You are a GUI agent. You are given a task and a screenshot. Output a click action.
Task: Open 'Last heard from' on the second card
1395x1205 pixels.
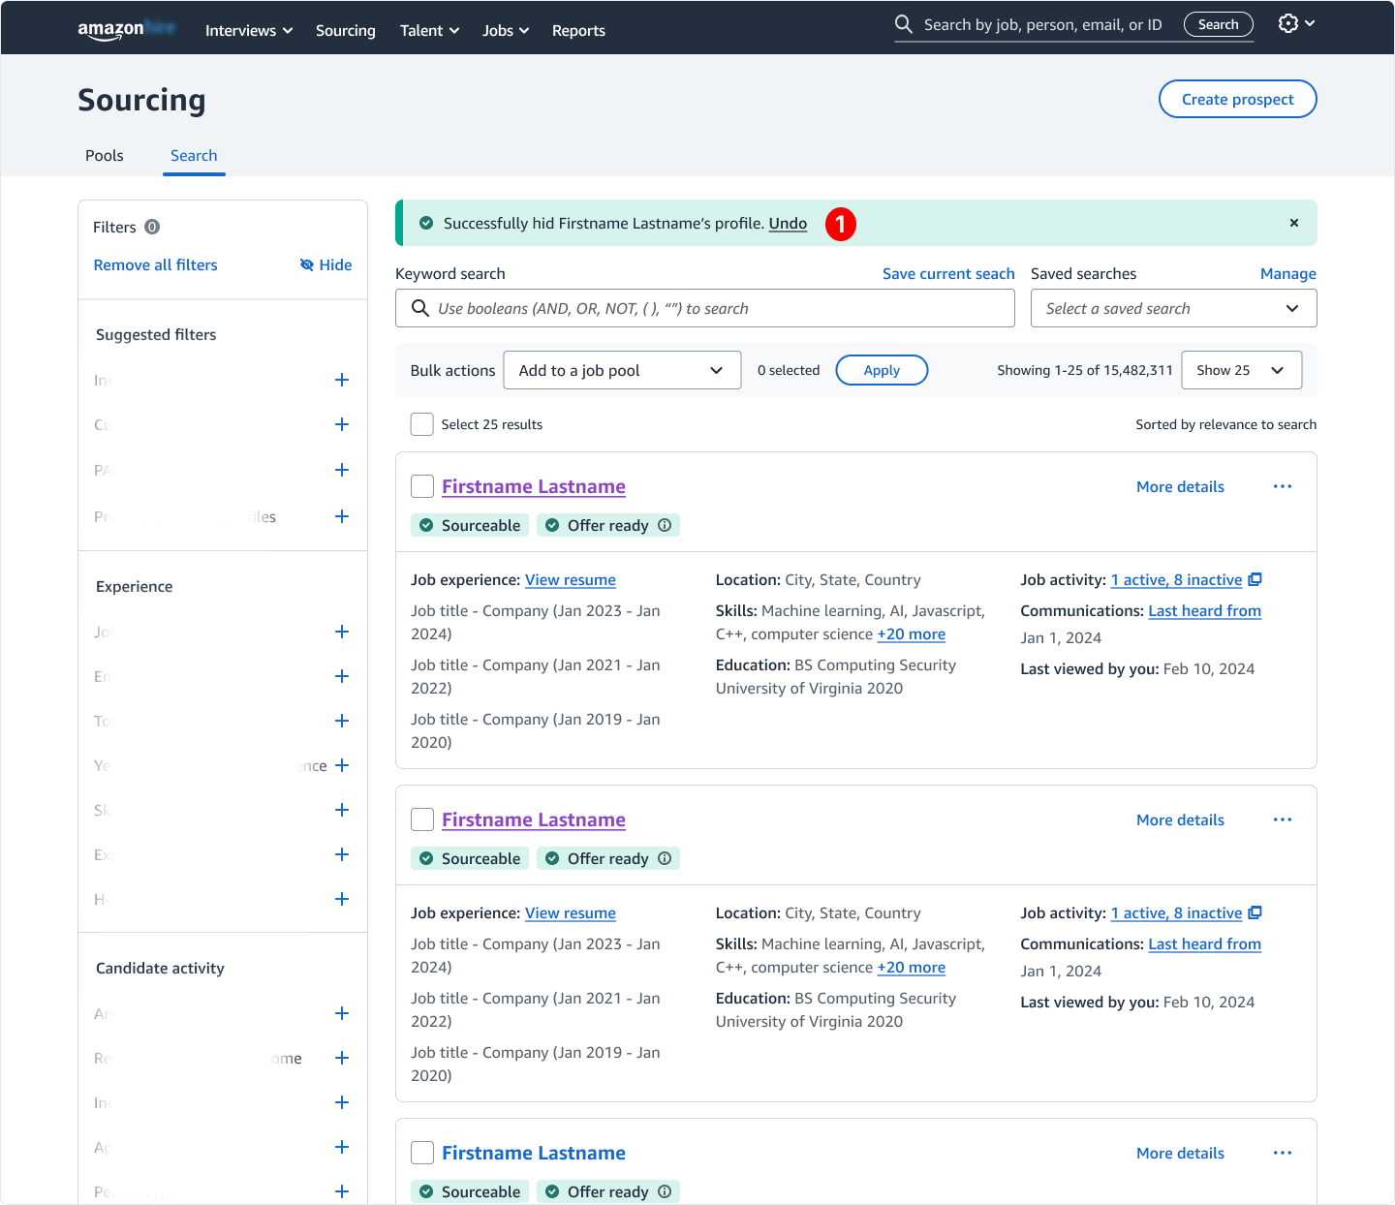[x=1204, y=943]
